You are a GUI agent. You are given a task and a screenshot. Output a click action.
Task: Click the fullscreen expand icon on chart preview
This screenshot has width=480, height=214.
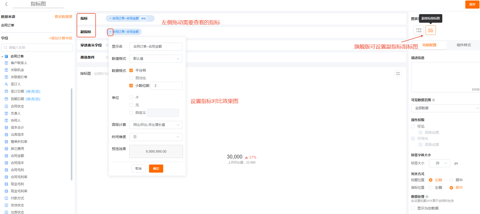(398, 74)
